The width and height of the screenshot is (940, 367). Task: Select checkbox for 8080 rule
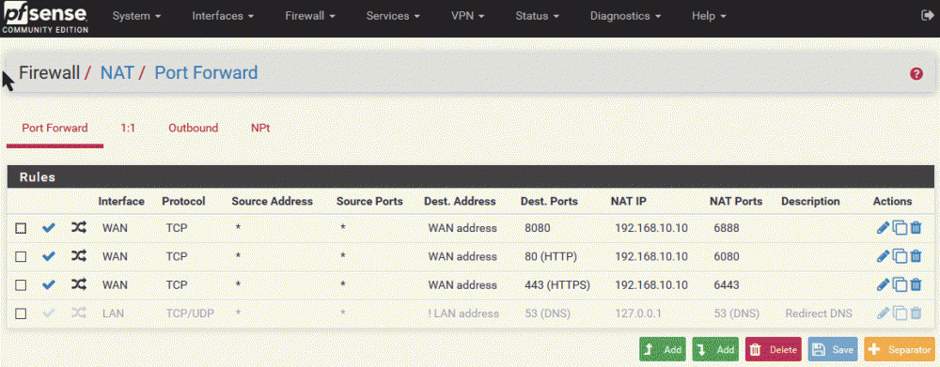21,228
